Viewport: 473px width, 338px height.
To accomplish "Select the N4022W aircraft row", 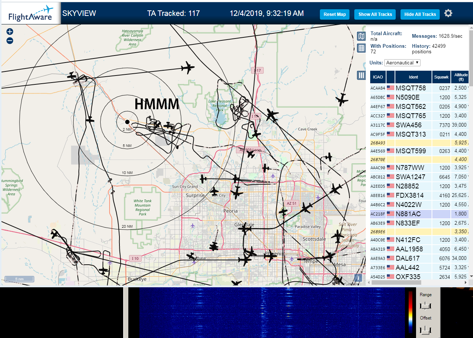I will point(419,205).
